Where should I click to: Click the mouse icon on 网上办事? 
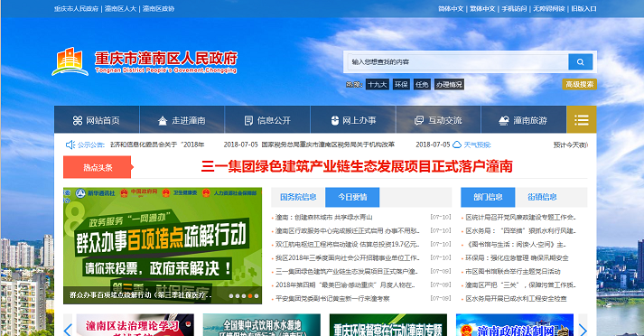click(x=335, y=120)
